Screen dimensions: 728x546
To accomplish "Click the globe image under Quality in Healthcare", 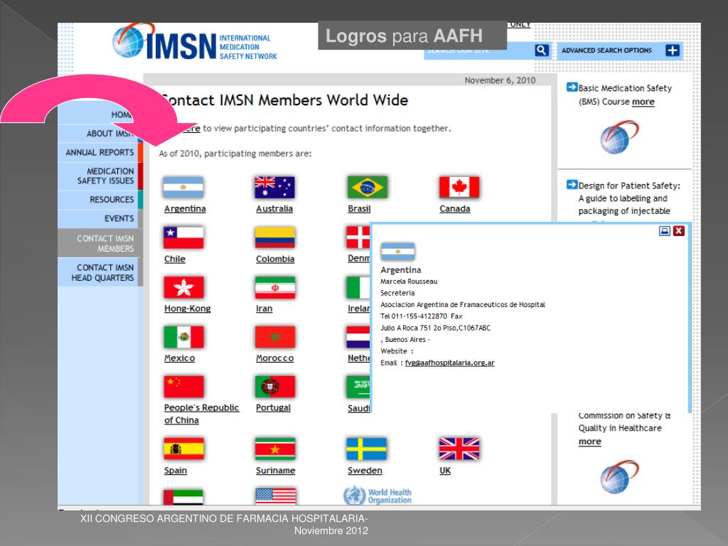I will (619, 477).
